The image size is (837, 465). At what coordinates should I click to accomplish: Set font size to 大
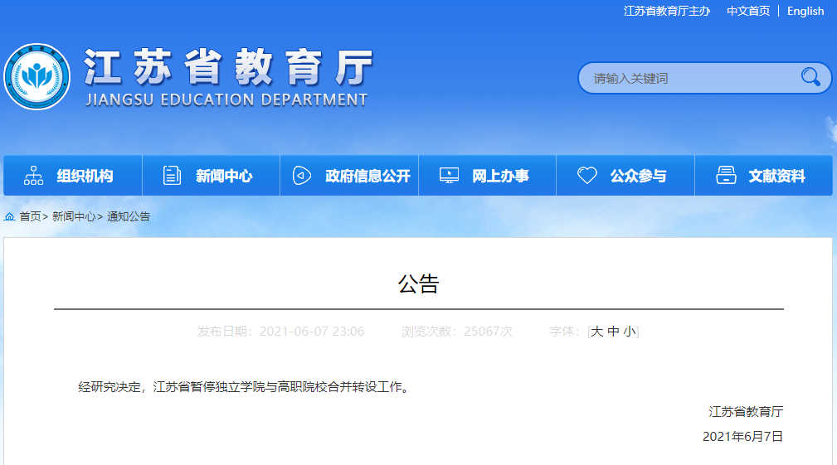(x=596, y=332)
